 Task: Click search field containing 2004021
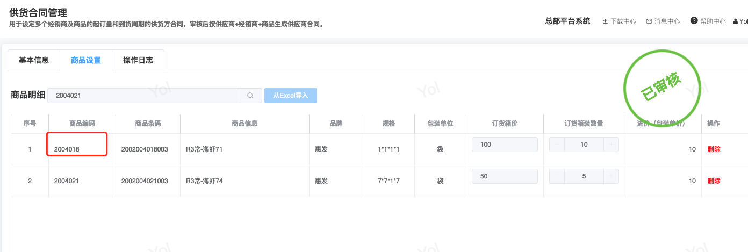[x=143, y=96]
